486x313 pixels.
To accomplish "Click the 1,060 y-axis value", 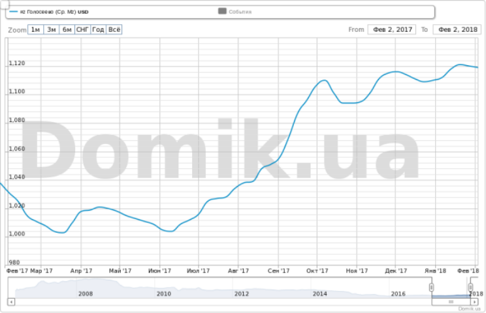I will point(17,149).
